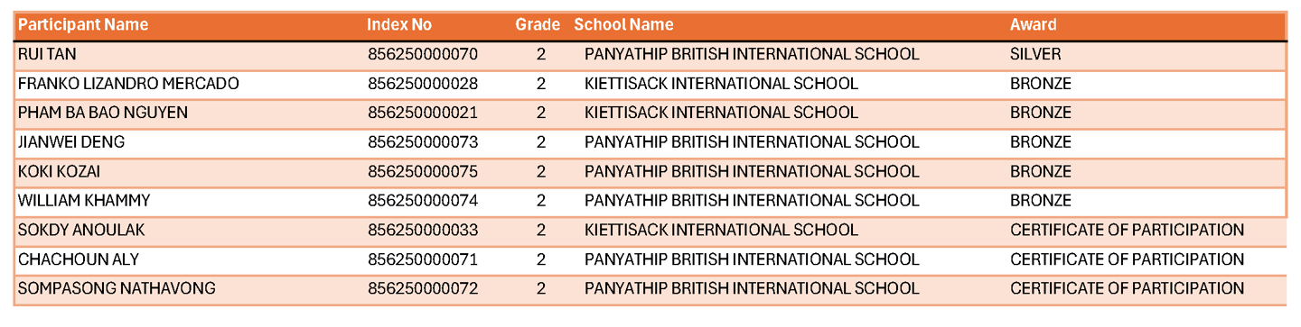Select the Award column header

point(1033,25)
